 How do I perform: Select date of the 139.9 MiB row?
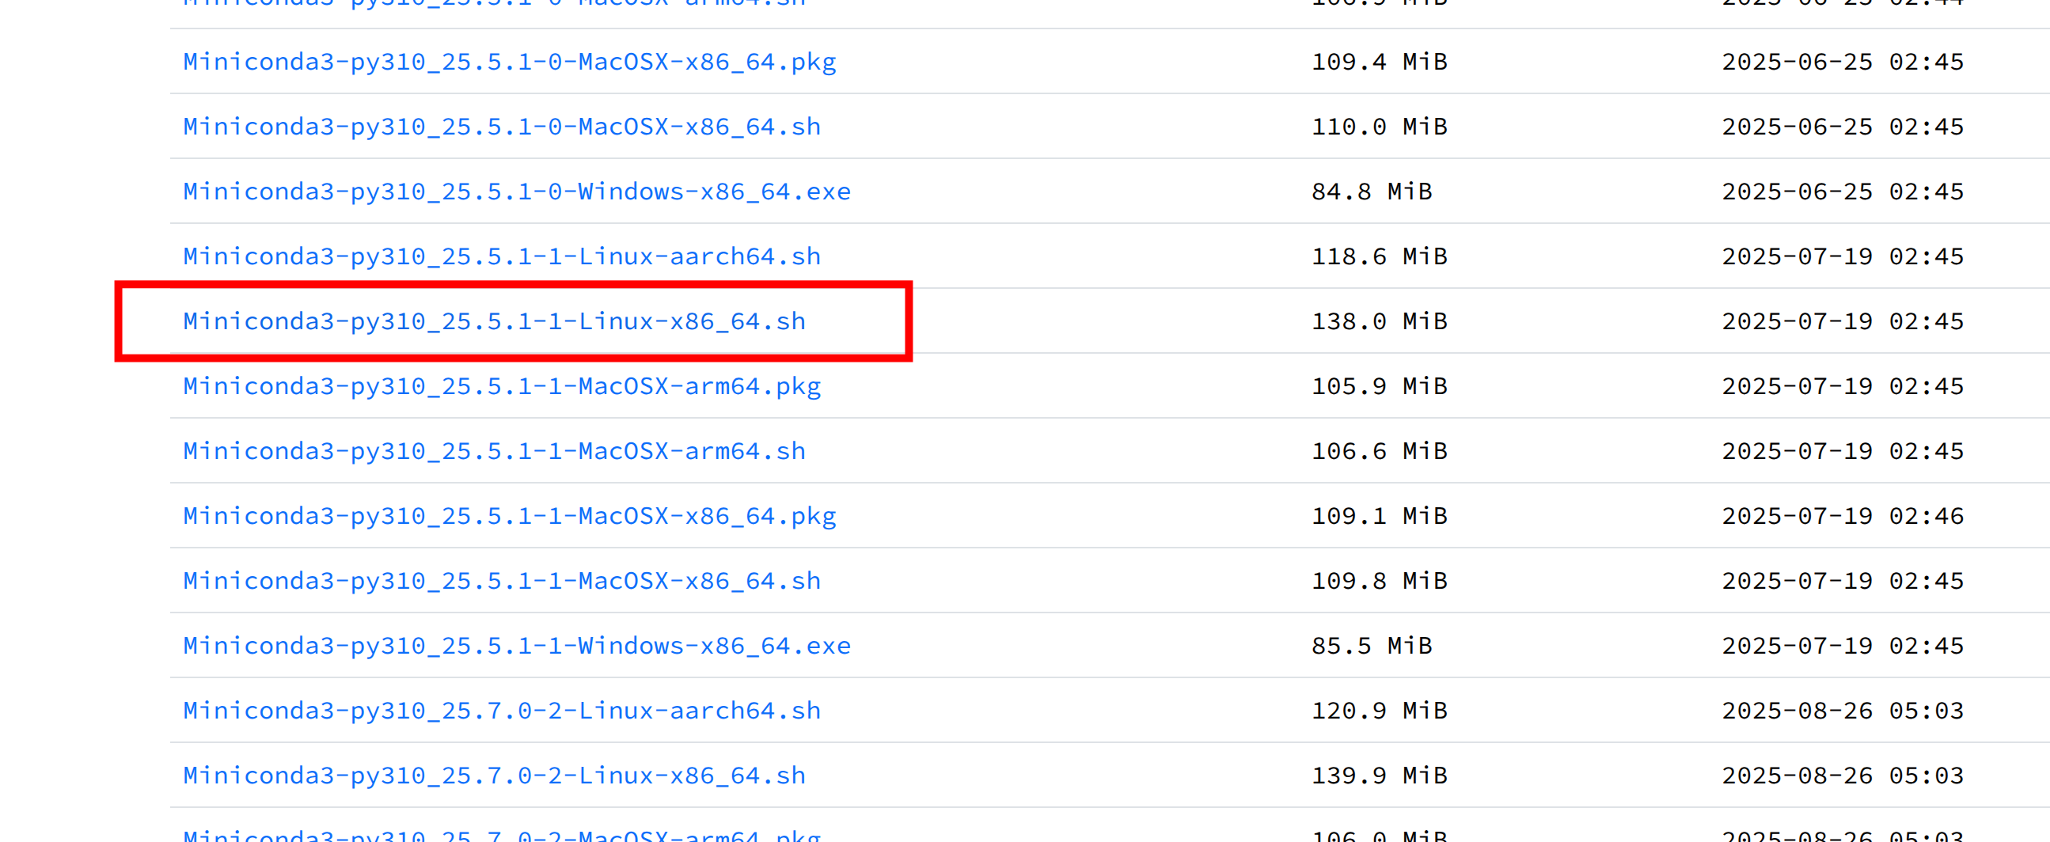[1843, 776]
